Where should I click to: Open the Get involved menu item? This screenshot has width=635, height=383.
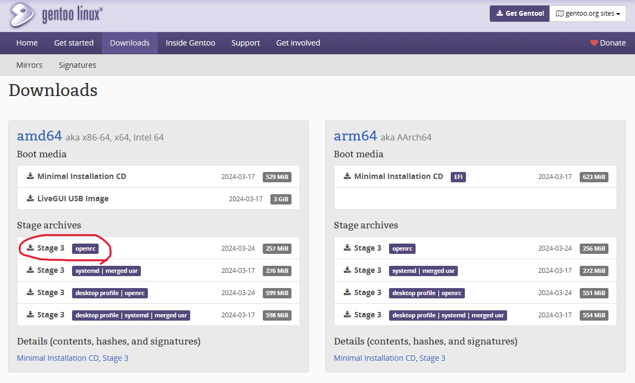click(x=298, y=43)
